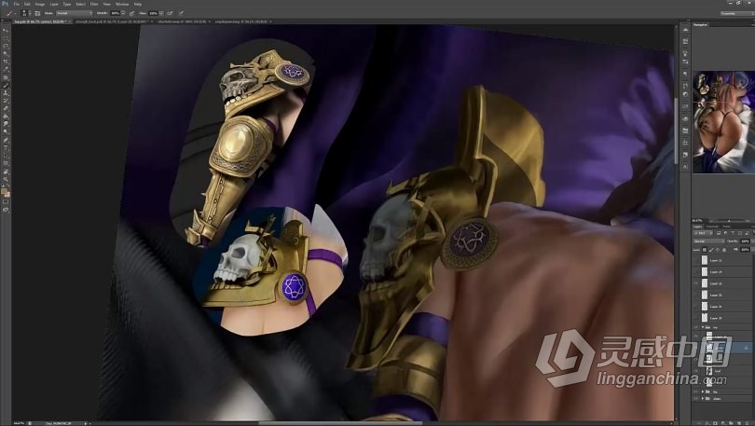Select the Healing Brush tool
Screen dimensions: 755x426
pos(6,77)
